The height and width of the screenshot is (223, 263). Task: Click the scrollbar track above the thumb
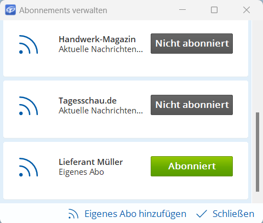pos(258,66)
